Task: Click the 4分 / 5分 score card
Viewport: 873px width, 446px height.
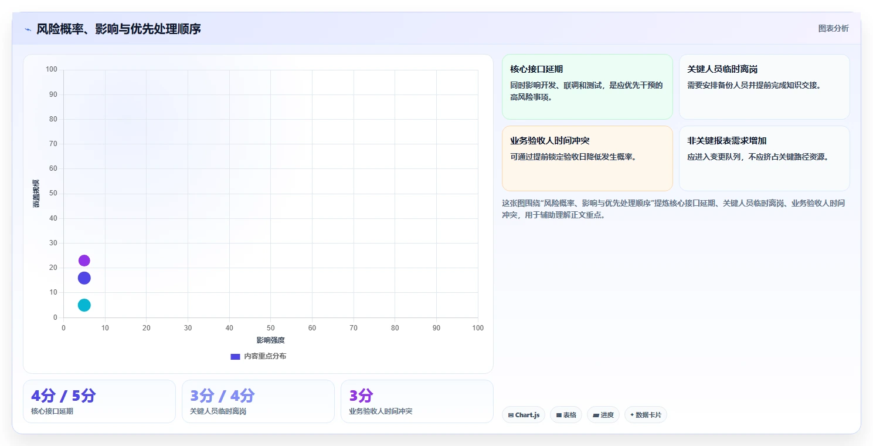Action: pyautogui.click(x=99, y=401)
